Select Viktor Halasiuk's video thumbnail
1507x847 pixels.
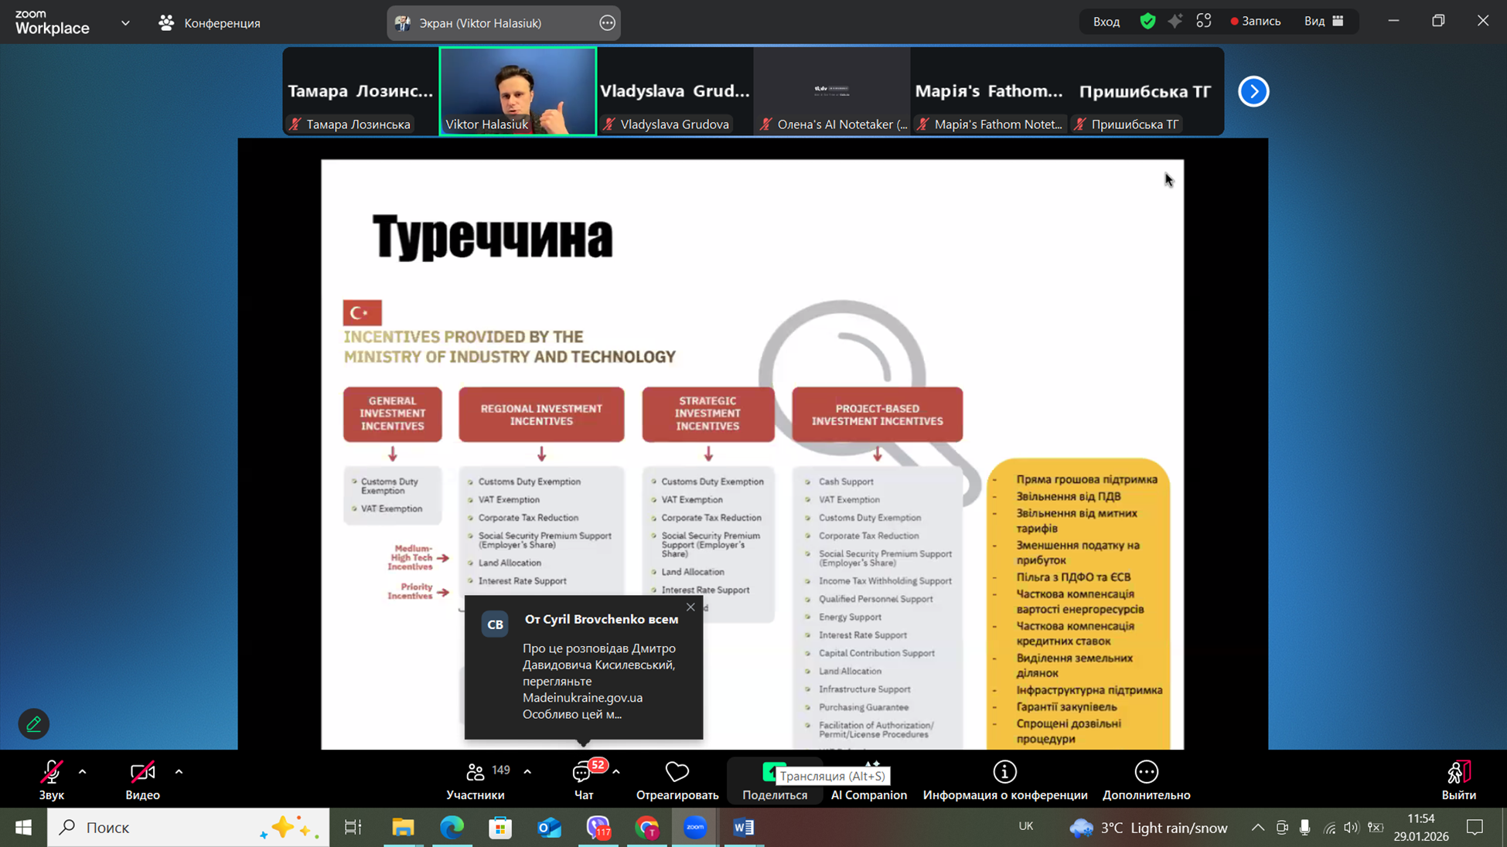tap(517, 91)
